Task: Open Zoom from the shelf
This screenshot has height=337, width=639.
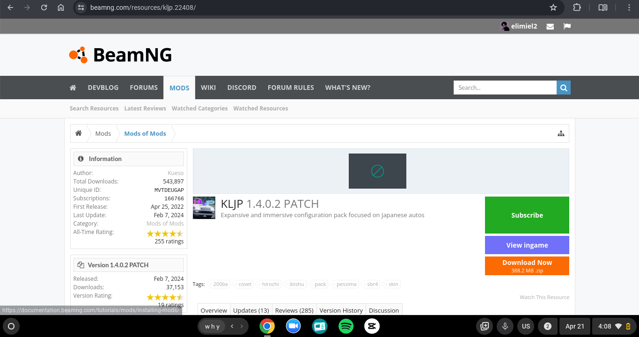Action: pos(294,326)
